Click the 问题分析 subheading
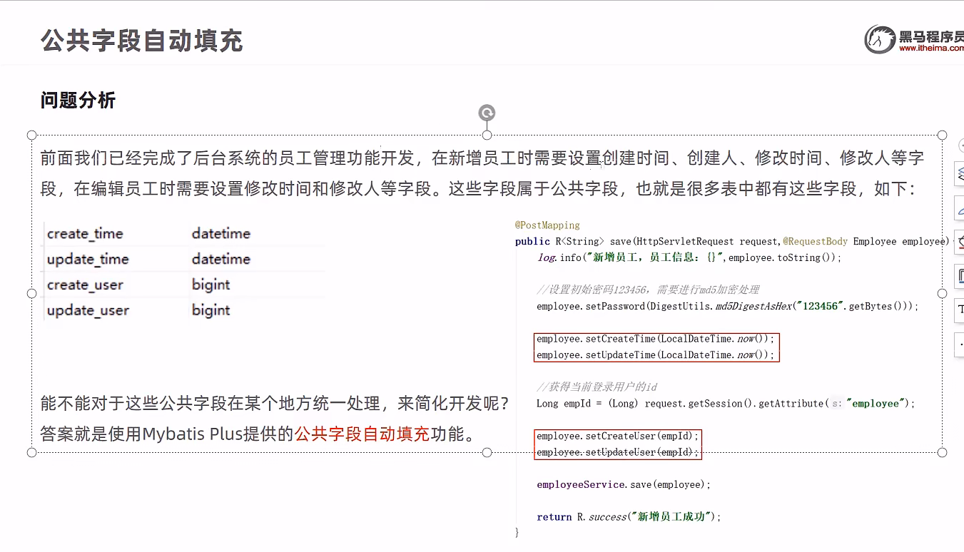Image resolution: width=964 pixels, height=552 pixels. [x=78, y=100]
